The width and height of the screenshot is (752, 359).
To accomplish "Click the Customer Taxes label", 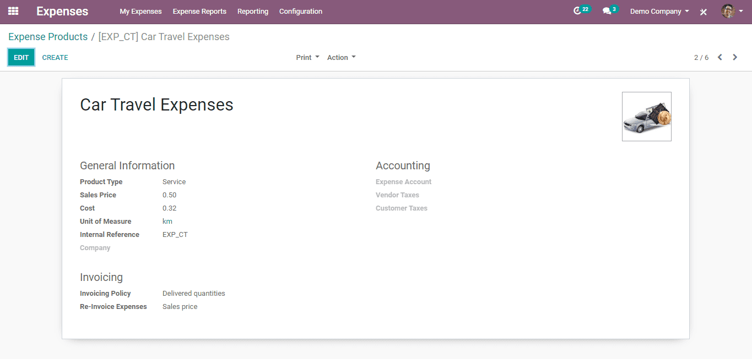I will tap(402, 208).
